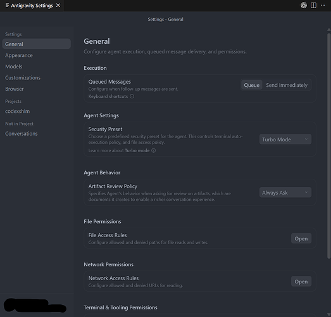Image resolution: width=331 pixels, height=317 pixels.
Task: Toggle the split editor layout icon
Action: pyautogui.click(x=313, y=5)
